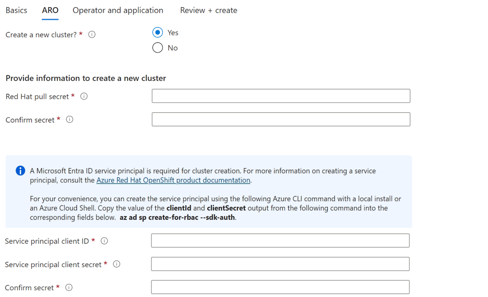This screenshot has width=488, height=297.
Task: Show info tooltip for Red Hat pull secret
Action: pos(84,96)
